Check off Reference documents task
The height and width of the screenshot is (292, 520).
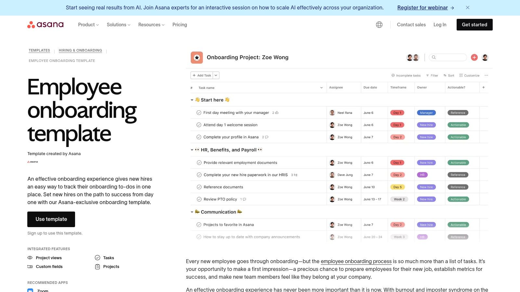pos(199,187)
